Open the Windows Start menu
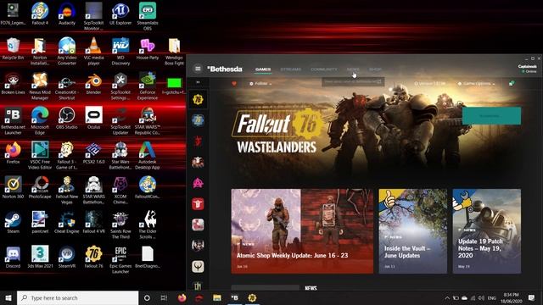The width and height of the screenshot is (543, 305). 8,297
